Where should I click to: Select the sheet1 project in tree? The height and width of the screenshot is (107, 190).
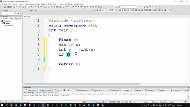(8, 23)
